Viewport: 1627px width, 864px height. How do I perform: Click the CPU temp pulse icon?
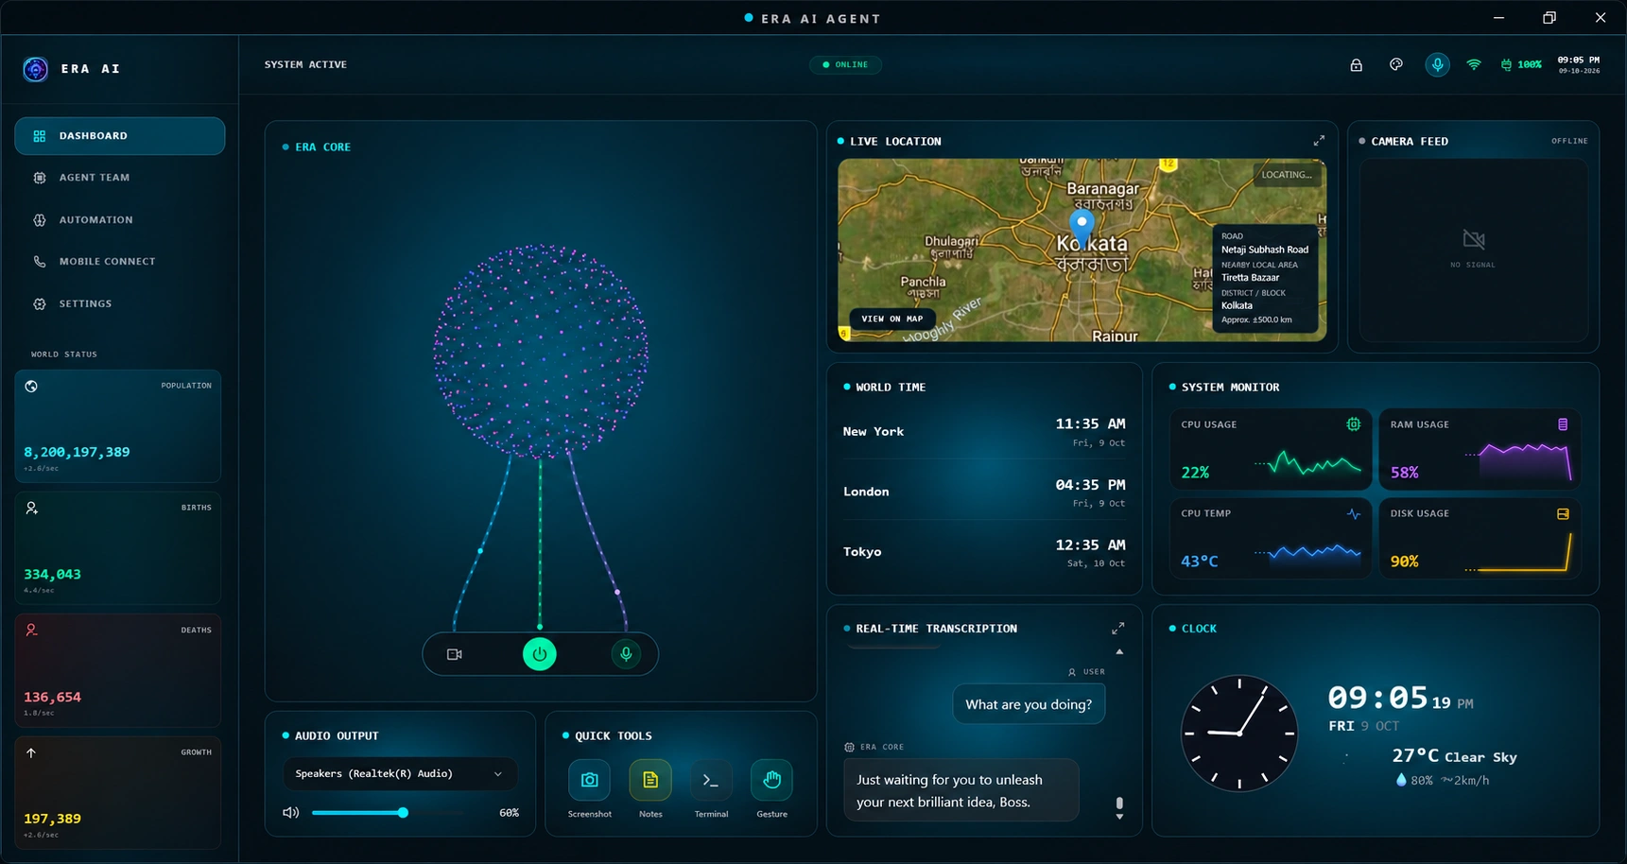coord(1353,514)
